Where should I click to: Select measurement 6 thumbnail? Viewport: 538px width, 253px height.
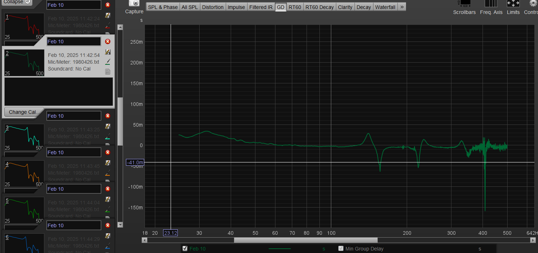(x=24, y=243)
